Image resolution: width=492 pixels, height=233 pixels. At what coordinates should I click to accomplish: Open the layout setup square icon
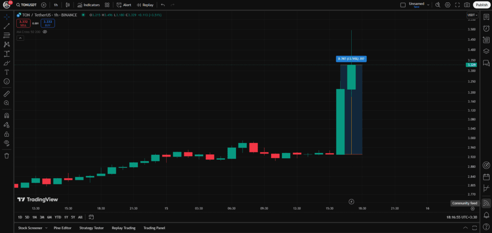tap(403, 5)
